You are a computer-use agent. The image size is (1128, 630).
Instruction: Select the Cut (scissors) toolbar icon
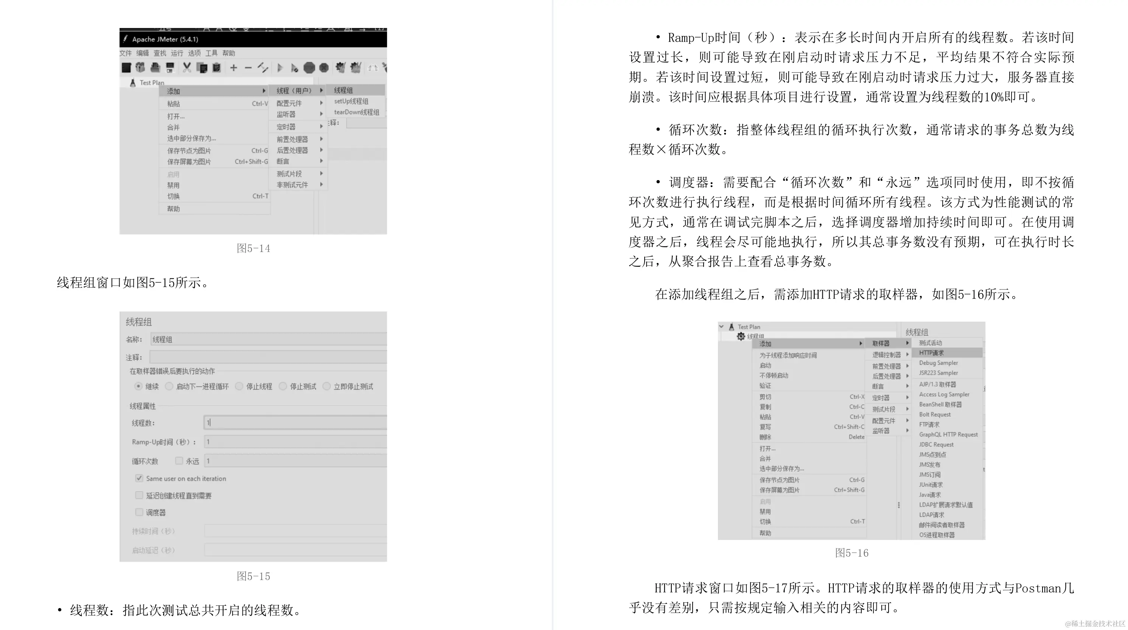(186, 68)
